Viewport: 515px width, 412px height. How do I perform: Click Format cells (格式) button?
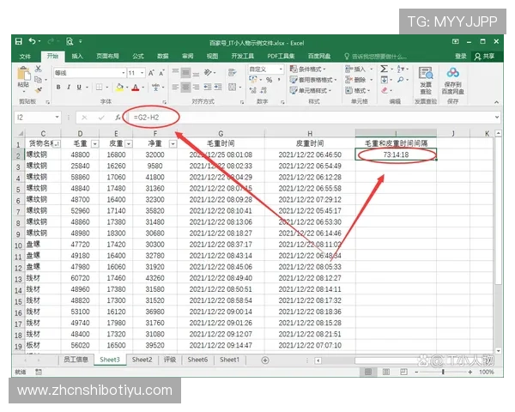[x=358, y=90]
